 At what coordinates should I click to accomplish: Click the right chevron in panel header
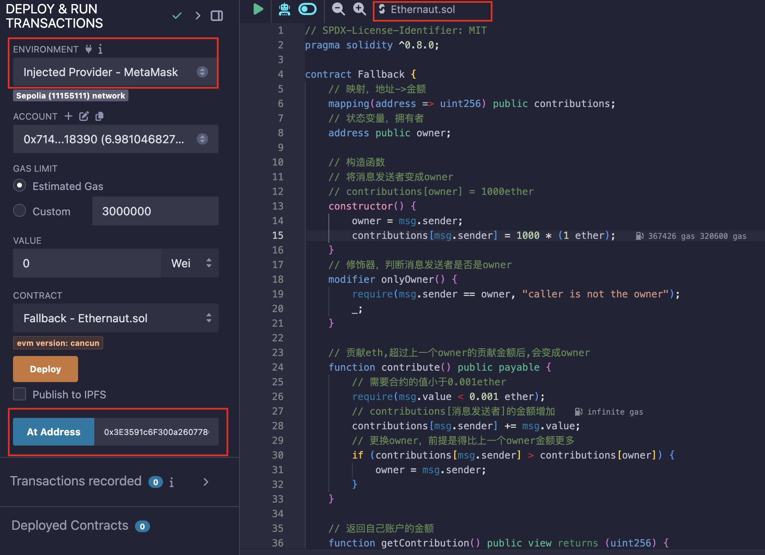pyautogui.click(x=198, y=16)
